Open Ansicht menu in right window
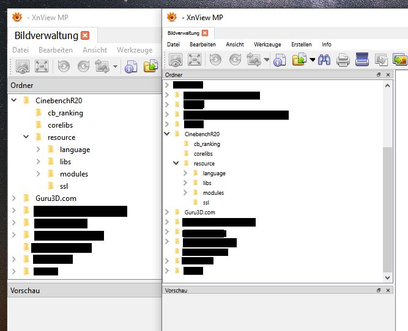 point(235,45)
